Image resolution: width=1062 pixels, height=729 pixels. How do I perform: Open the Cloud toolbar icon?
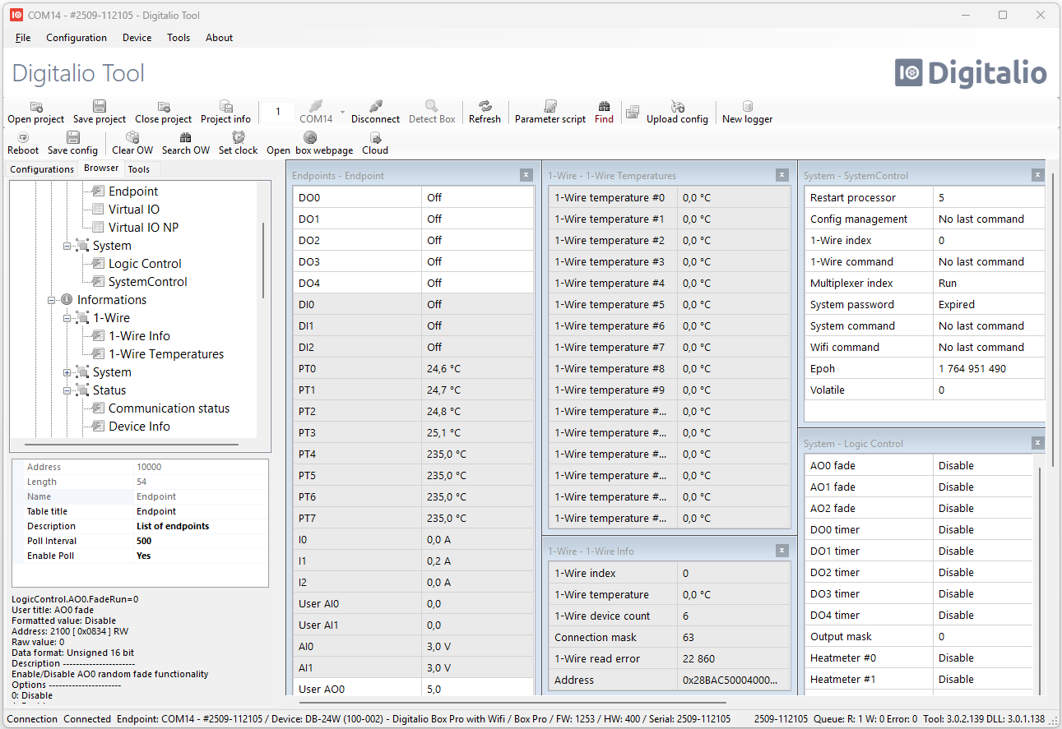[x=375, y=138]
